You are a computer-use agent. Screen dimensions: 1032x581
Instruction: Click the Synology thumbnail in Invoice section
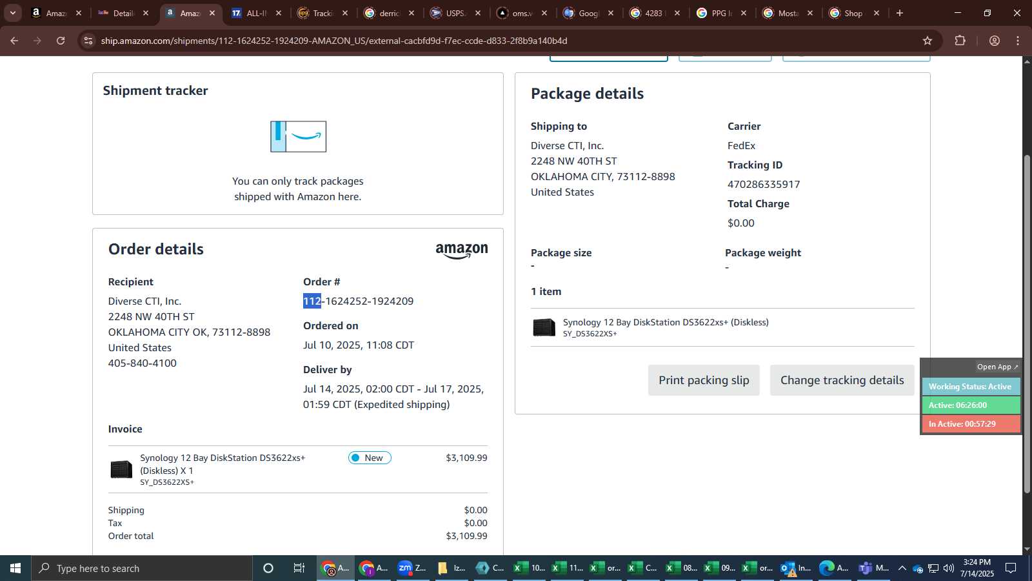[121, 469]
